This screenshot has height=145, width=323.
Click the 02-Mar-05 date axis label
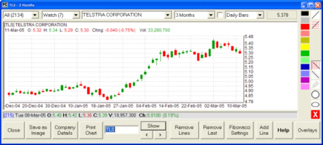(214, 106)
